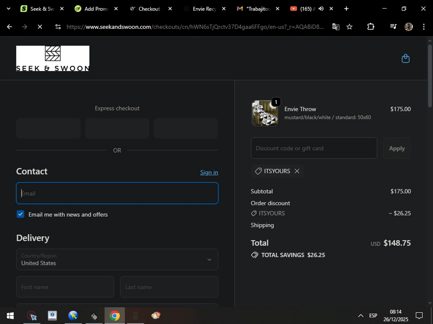Mute the YouTube tab audio icon
433x324 pixels.
(x=321, y=9)
